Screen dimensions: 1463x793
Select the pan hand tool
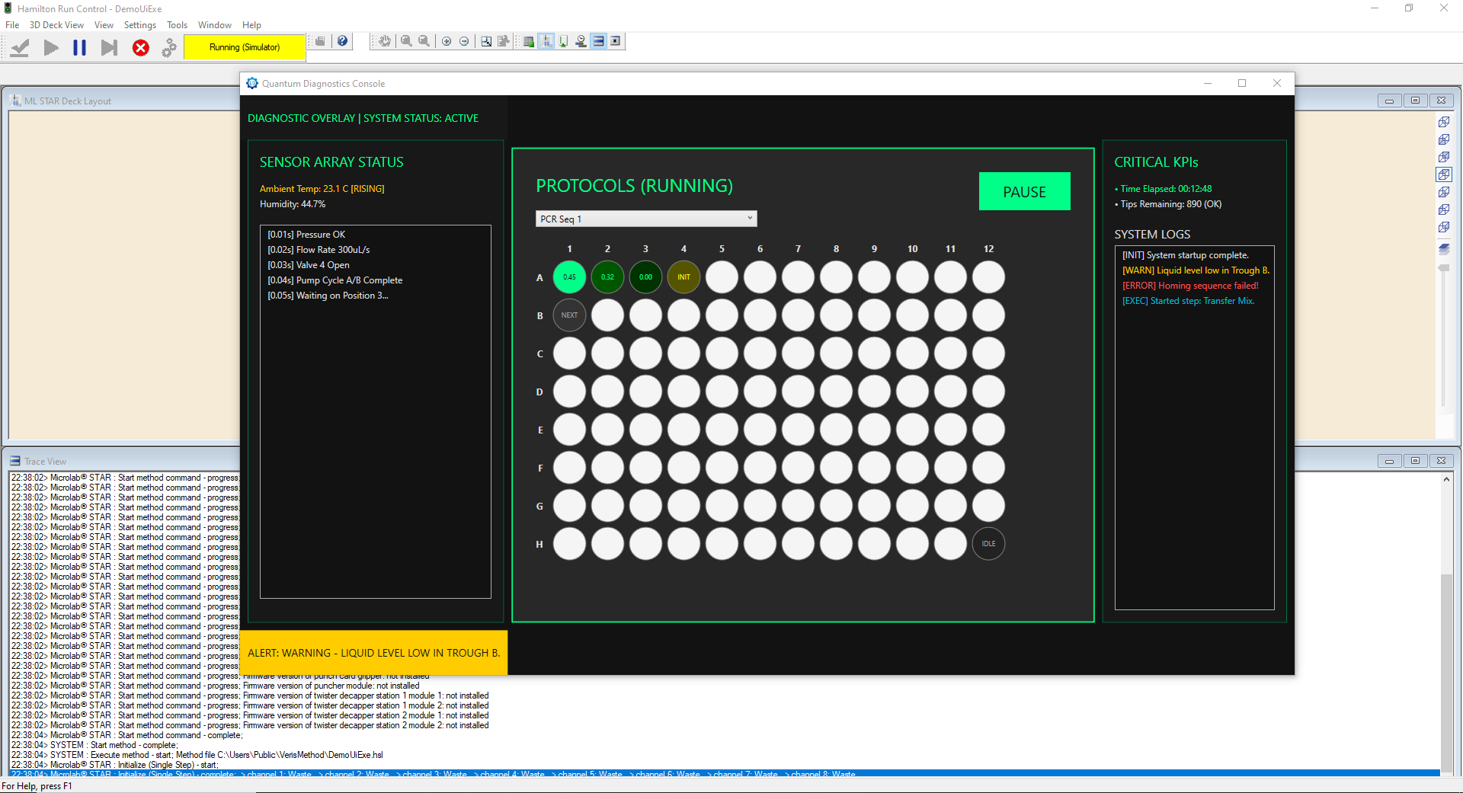click(385, 41)
